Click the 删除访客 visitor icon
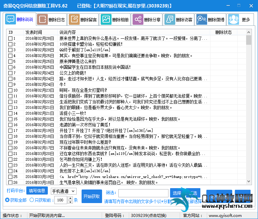Screen dimensions: 258x219 [x=170, y=20]
